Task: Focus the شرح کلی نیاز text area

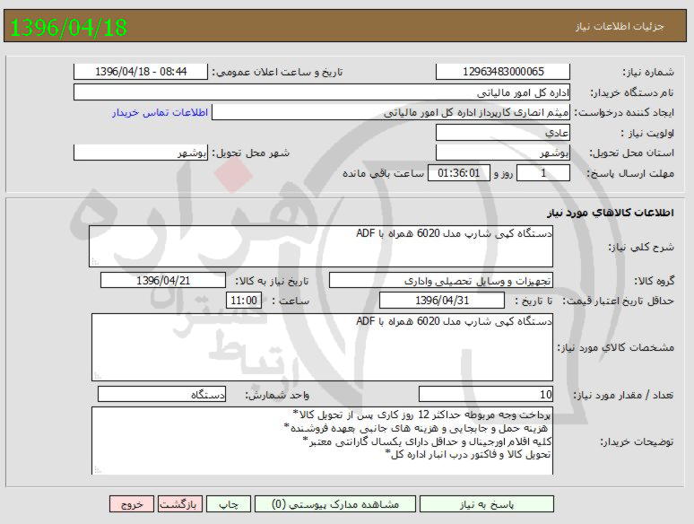Action: (322, 246)
